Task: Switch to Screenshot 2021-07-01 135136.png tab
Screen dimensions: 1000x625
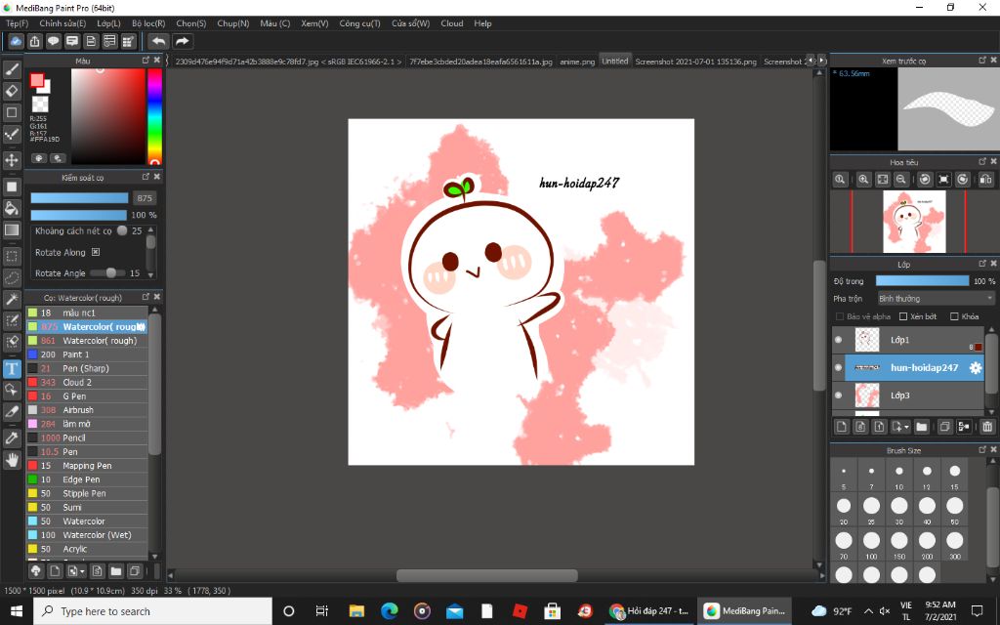Action: tap(695, 62)
